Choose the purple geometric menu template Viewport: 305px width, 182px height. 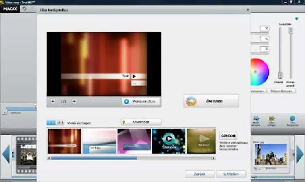coord(134,141)
